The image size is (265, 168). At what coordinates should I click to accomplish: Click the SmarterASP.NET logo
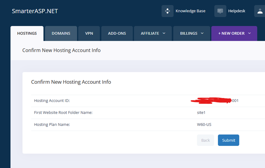point(35,11)
